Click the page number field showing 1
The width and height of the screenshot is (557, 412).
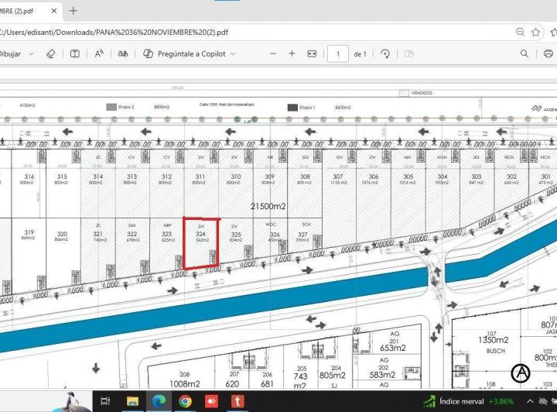click(338, 54)
